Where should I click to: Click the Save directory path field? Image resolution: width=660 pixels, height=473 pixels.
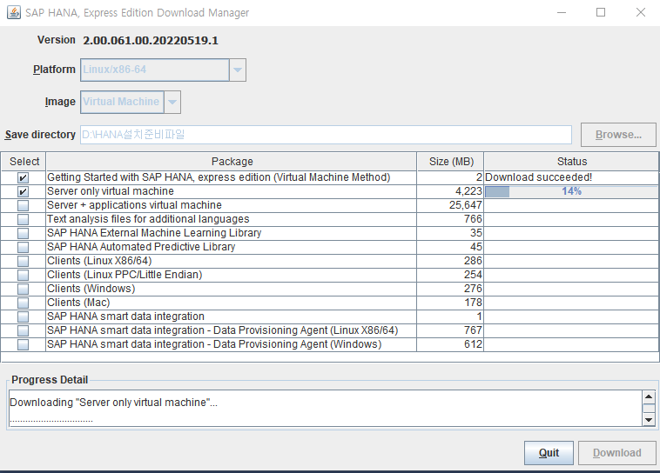pos(326,135)
